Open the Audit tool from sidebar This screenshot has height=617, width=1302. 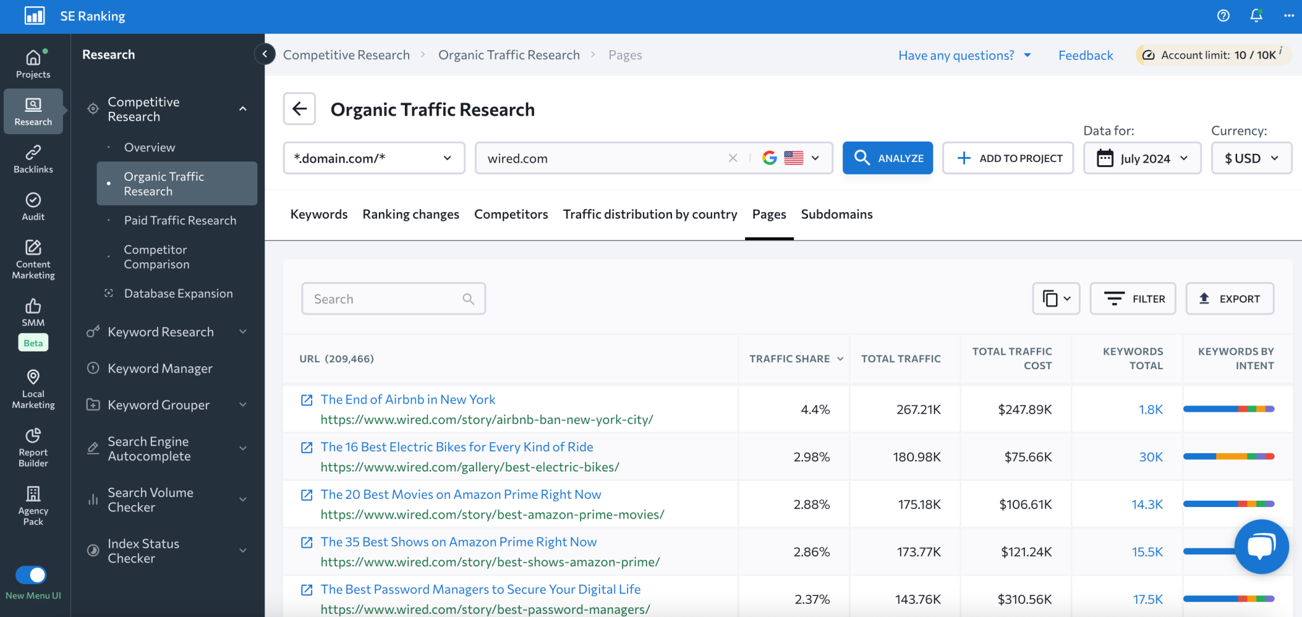pyautogui.click(x=32, y=205)
